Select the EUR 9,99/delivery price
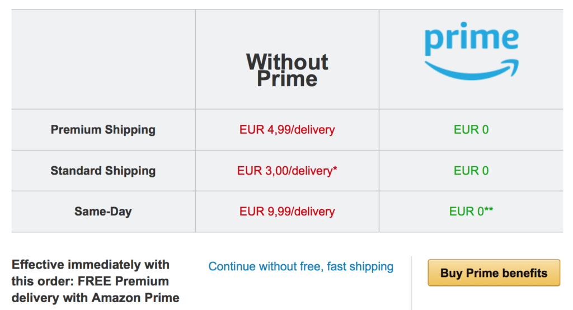Image resolution: width=573 pixels, height=310 pixels. point(287,212)
